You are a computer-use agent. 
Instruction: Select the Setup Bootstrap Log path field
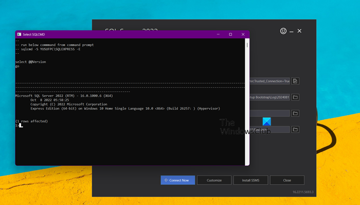pos(269,97)
